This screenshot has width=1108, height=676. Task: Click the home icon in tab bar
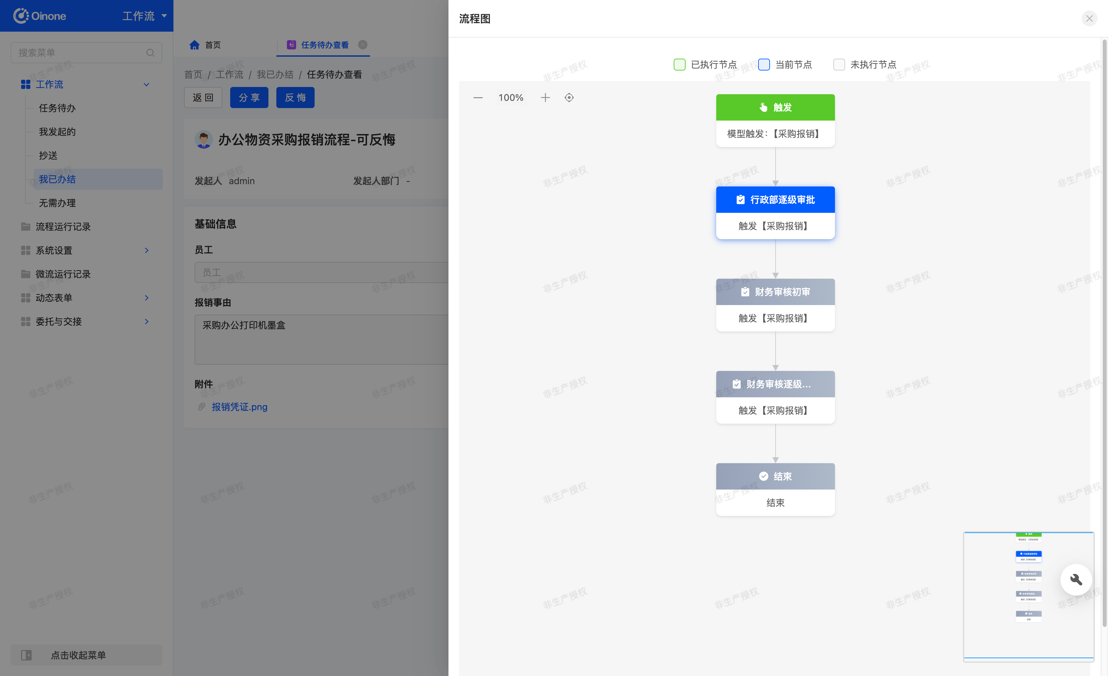(x=194, y=45)
